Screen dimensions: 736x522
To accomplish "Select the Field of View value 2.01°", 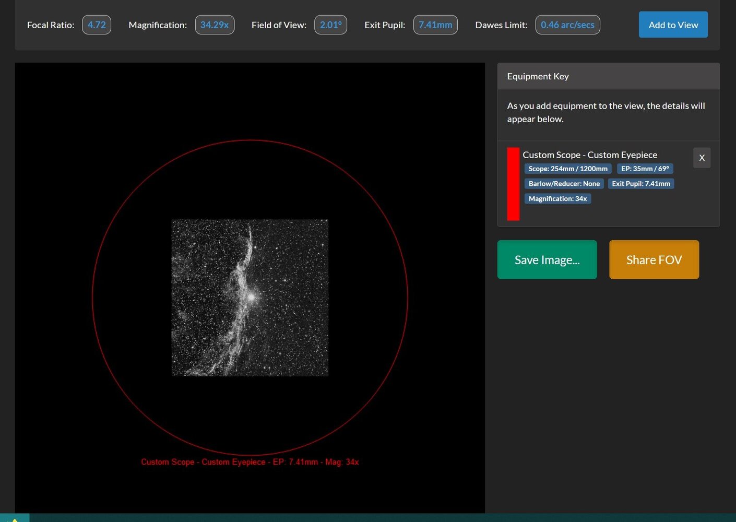I will 331,25.
